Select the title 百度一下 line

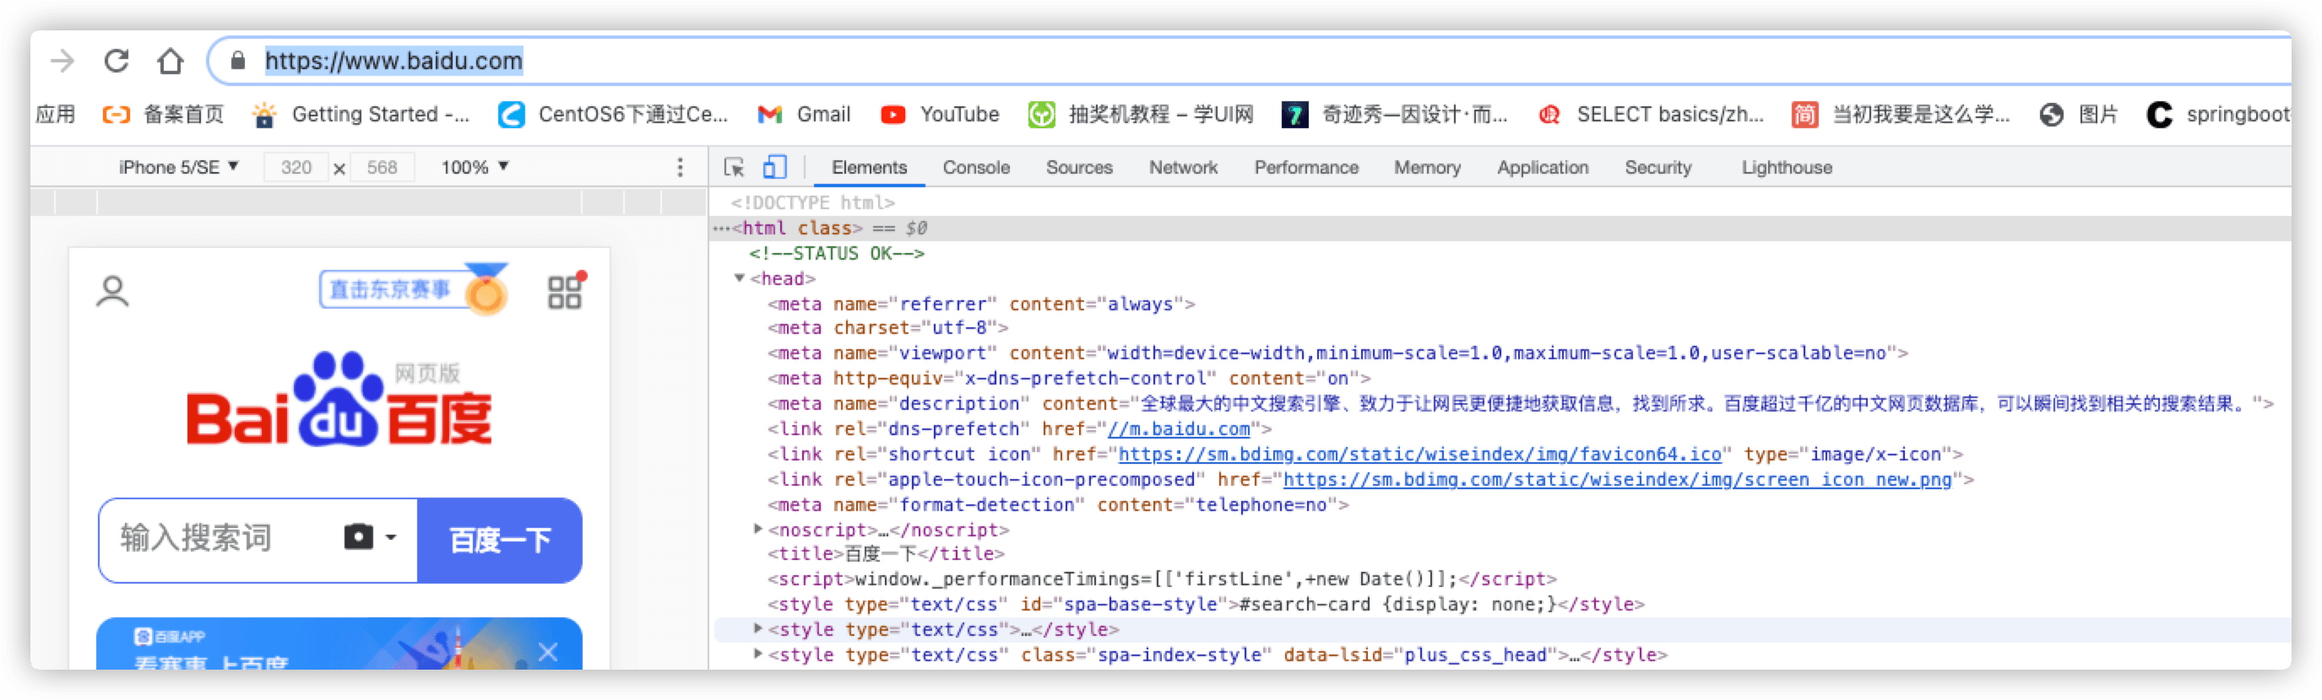point(885,553)
